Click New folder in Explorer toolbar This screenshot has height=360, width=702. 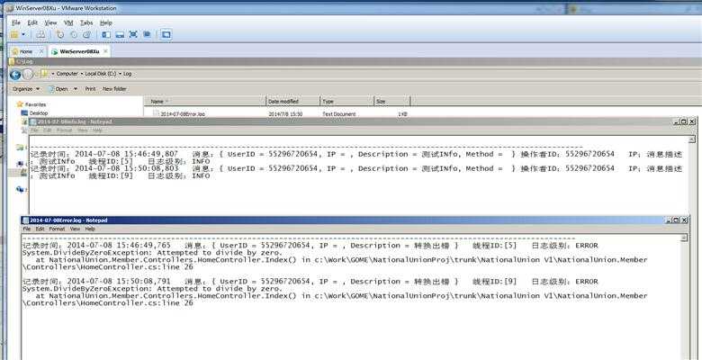click(x=114, y=89)
